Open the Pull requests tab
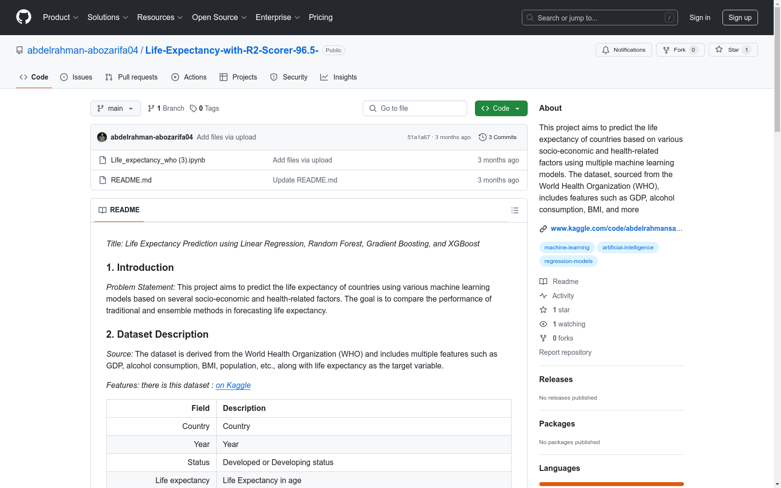This screenshot has height=488, width=781. (131, 77)
